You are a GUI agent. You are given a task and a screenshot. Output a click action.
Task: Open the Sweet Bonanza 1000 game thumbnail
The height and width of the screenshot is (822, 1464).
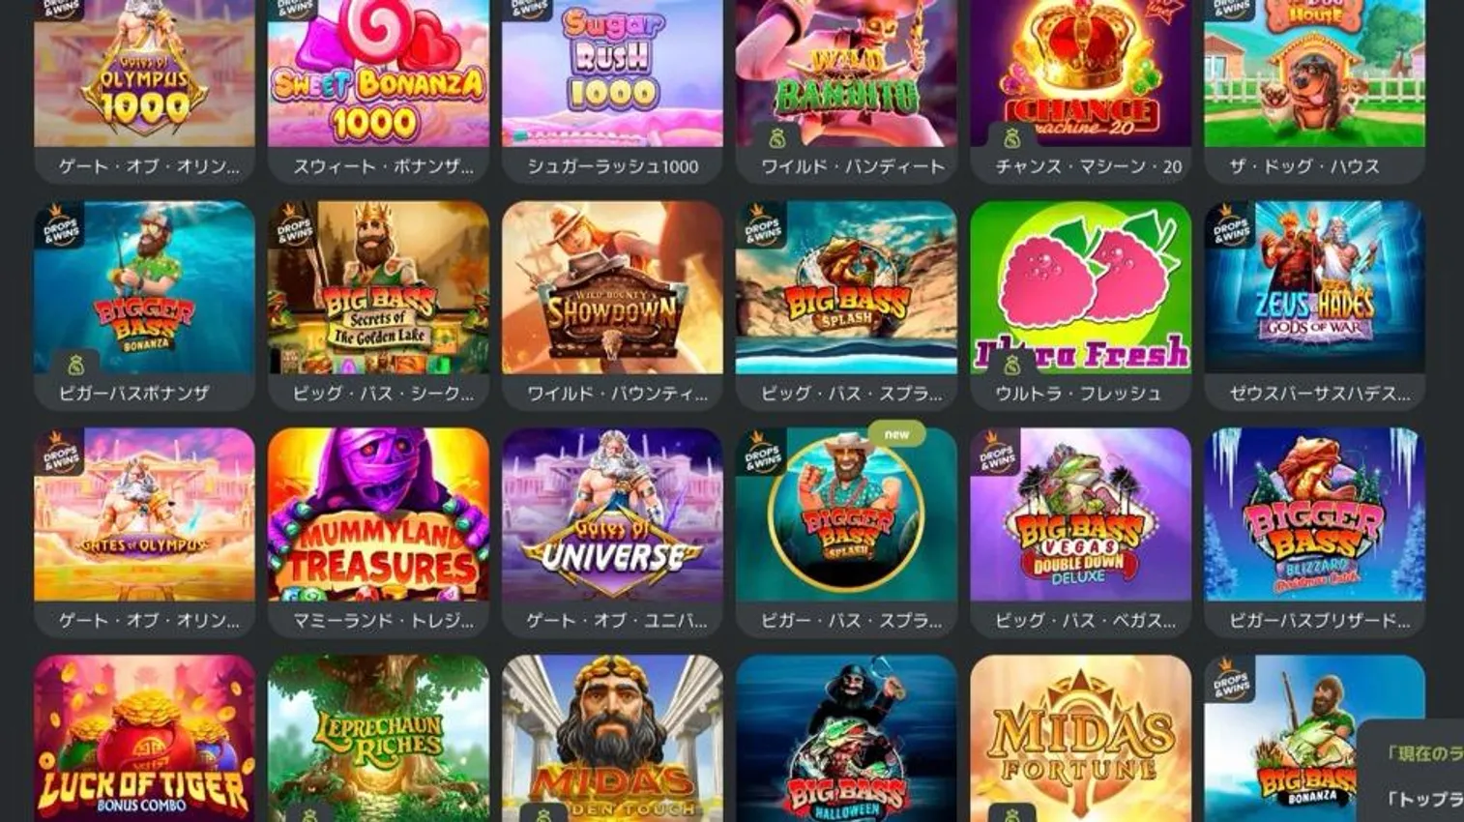(378, 73)
